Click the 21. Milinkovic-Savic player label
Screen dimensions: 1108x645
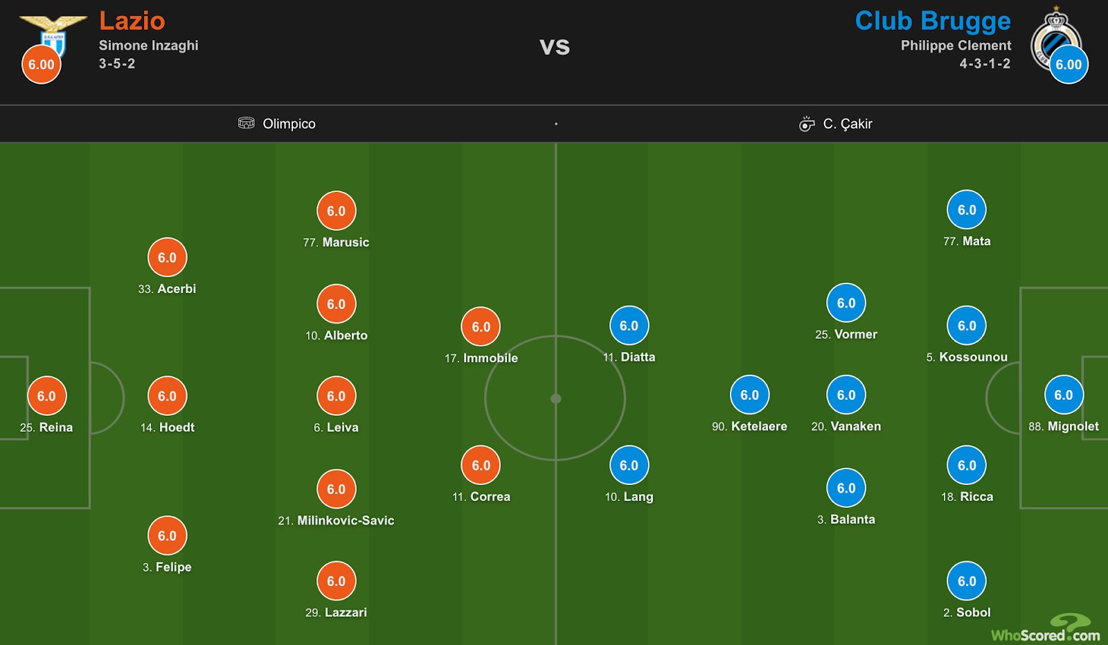click(336, 520)
